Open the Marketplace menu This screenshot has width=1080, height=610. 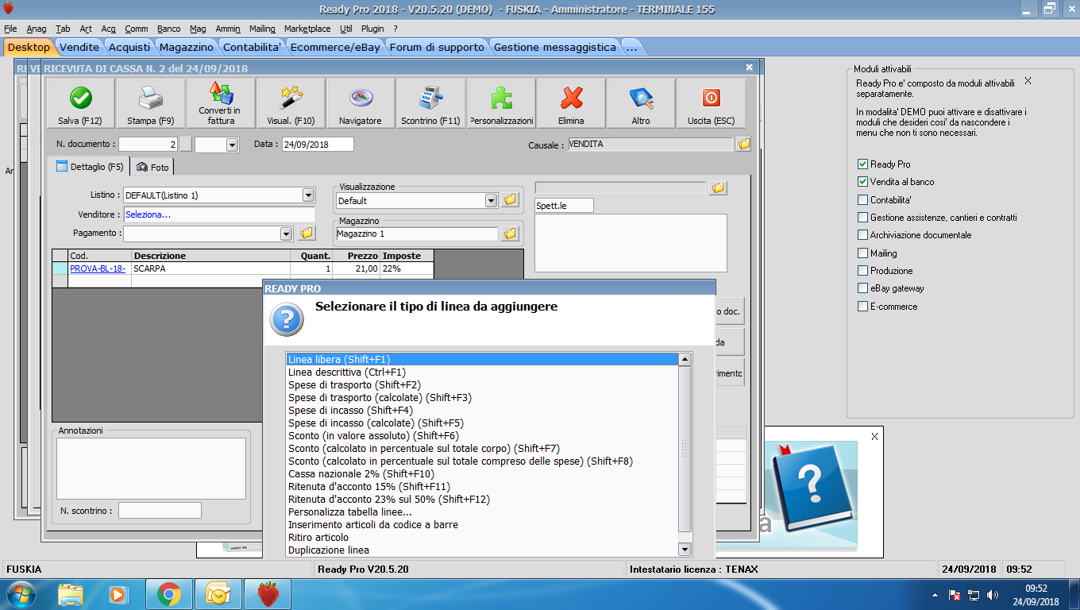tap(307, 29)
